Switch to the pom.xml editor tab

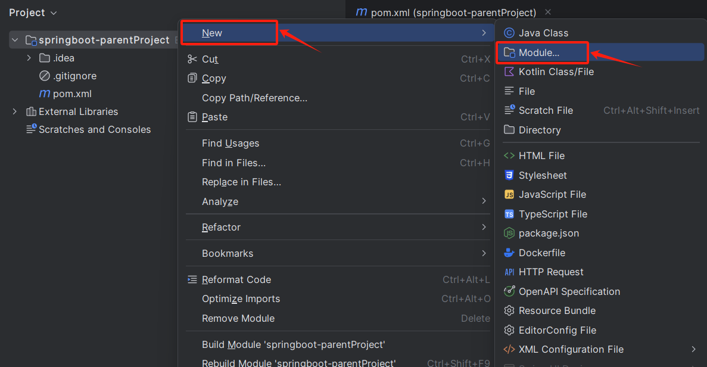(x=446, y=13)
